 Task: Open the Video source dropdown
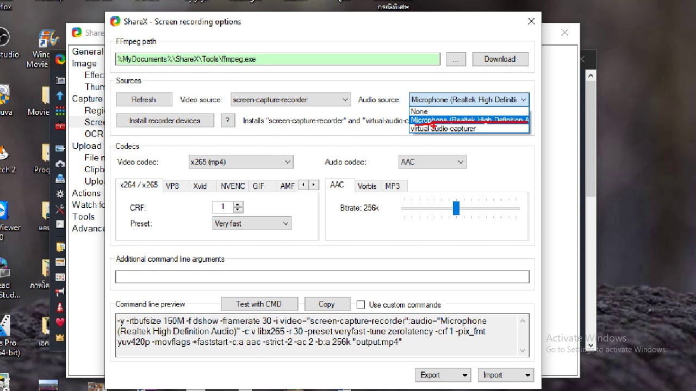click(x=290, y=100)
